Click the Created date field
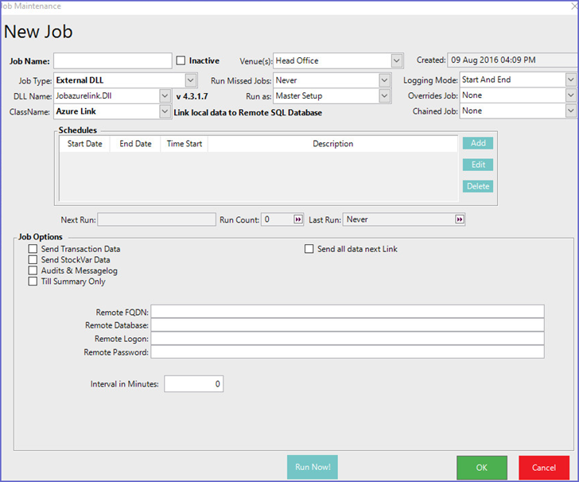The width and height of the screenshot is (579, 482). click(x=513, y=60)
